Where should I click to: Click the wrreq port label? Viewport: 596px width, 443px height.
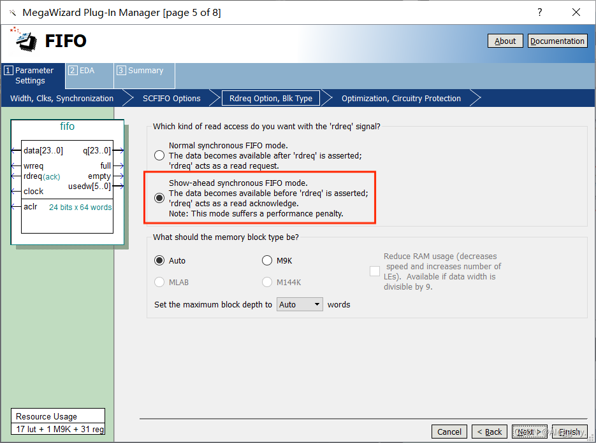pyautogui.click(x=33, y=166)
